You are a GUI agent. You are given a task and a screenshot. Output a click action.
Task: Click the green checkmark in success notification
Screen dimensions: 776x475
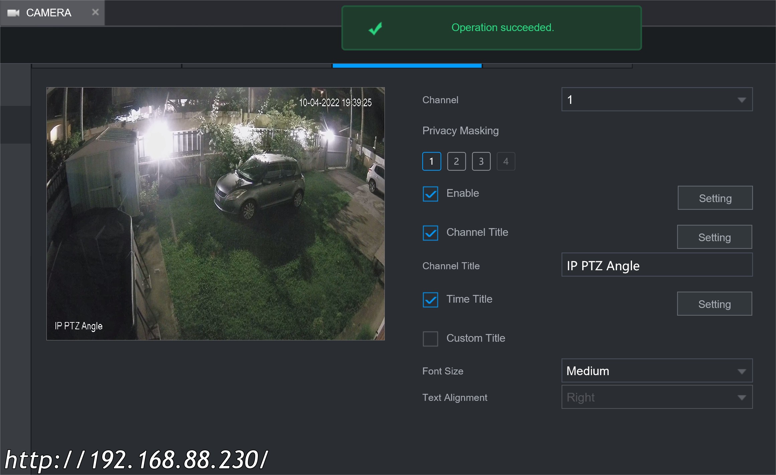pyautogui.click(x=375, y=28)
